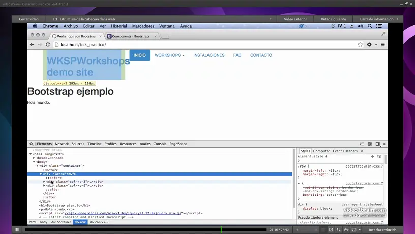415x234 pixels.
Task: Click the Spotlight search icon in menu bar
Action: [x=370, y=26]
